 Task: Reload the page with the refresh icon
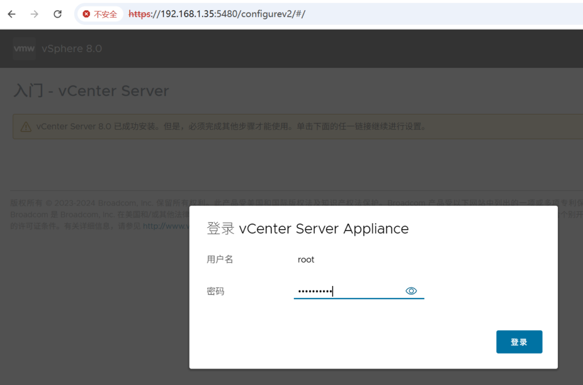click(58, 14)
